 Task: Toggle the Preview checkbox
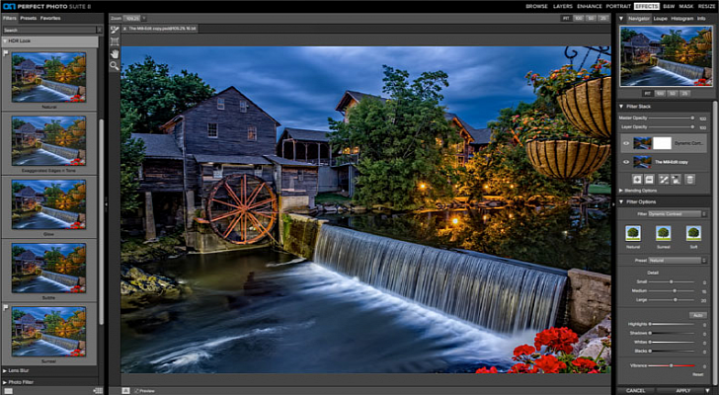(136, 391)
